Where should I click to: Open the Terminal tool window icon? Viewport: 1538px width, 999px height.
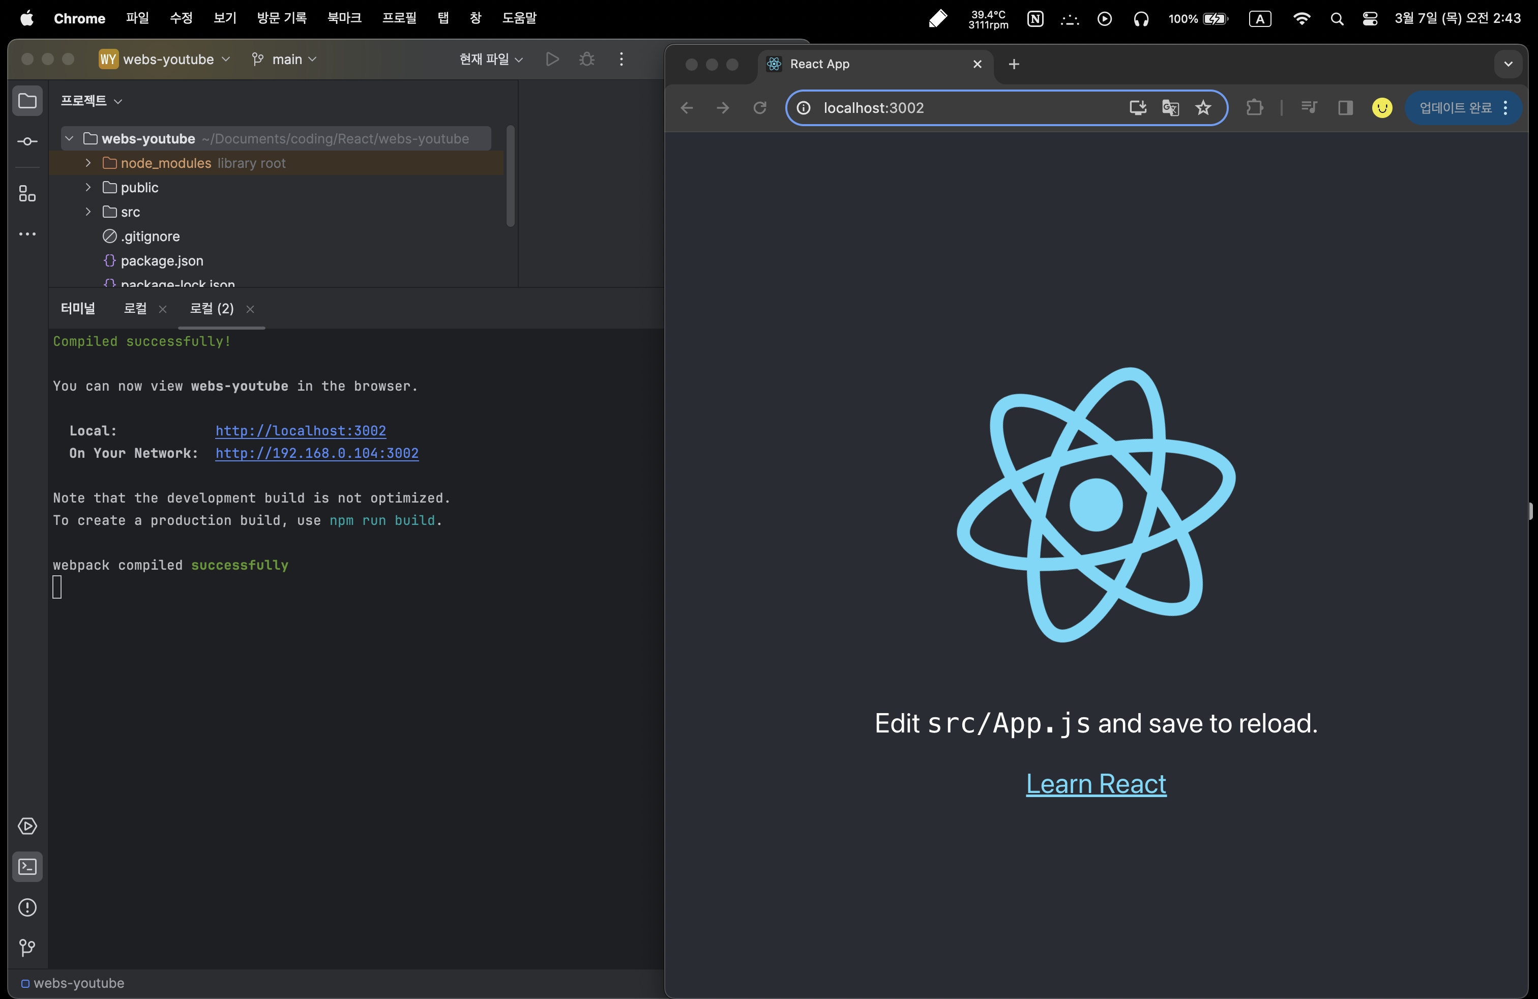tap(27, 867)
